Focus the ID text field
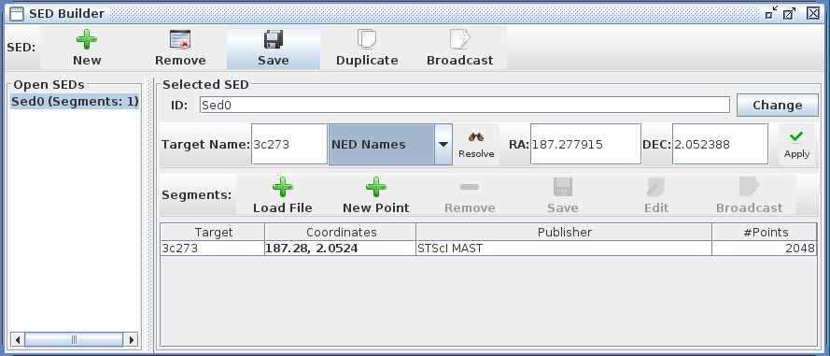The height and width of the screenshot is (356, 830). click(x=465, y=105)
